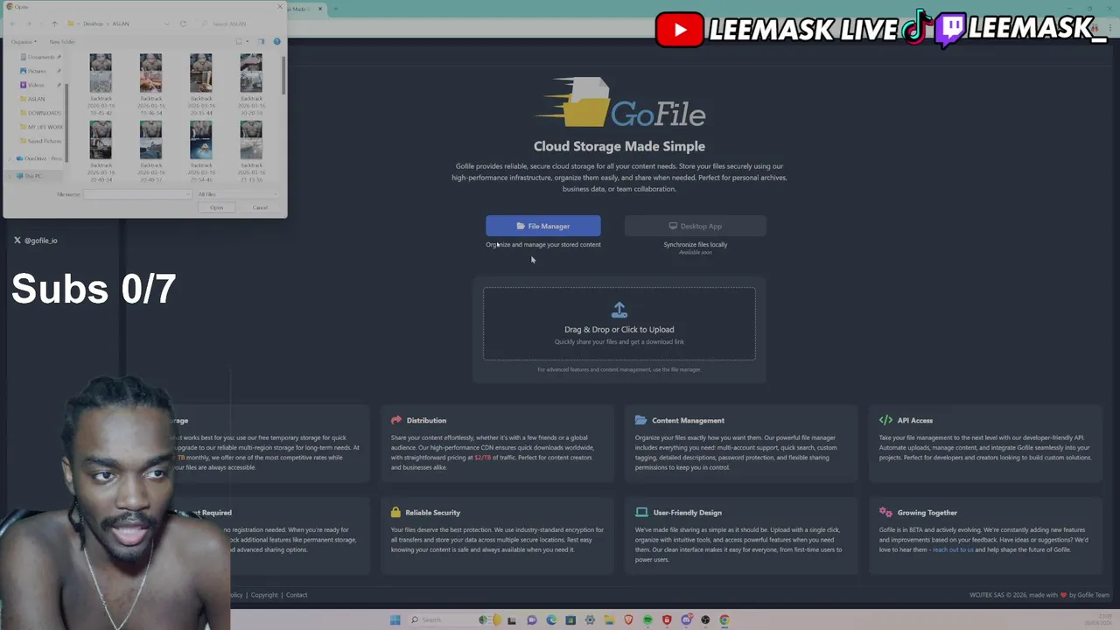Open the Contact footer link
Image resolution: width=1120 pixels, height=630 pixels.
tap(297, 595)
